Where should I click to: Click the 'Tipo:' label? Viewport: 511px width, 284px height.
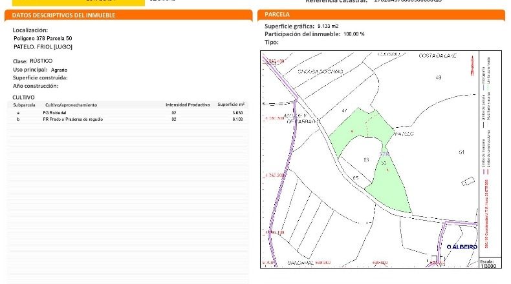272,43
